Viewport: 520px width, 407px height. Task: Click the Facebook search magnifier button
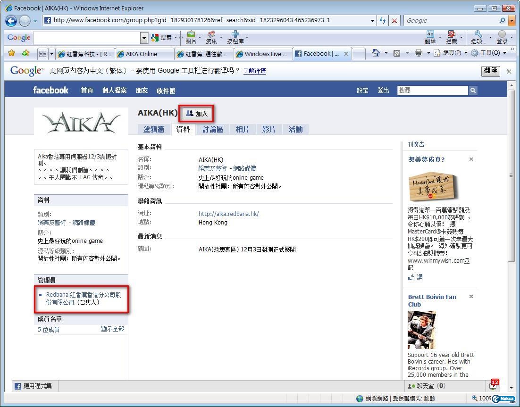[473, 91]
